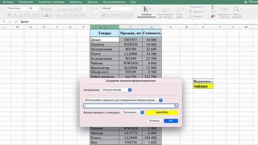
Task: Click Отмена in formatting rule dialog
Action: coord(154,121)
